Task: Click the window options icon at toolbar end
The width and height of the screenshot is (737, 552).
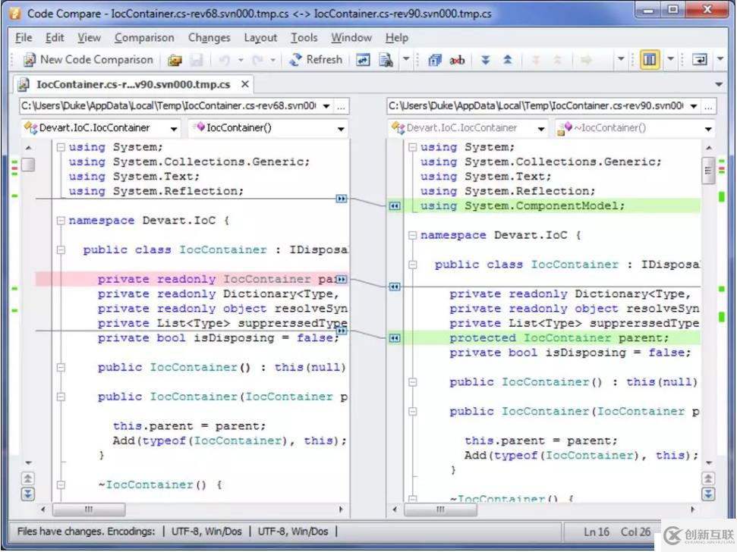Action: (700, 60)
